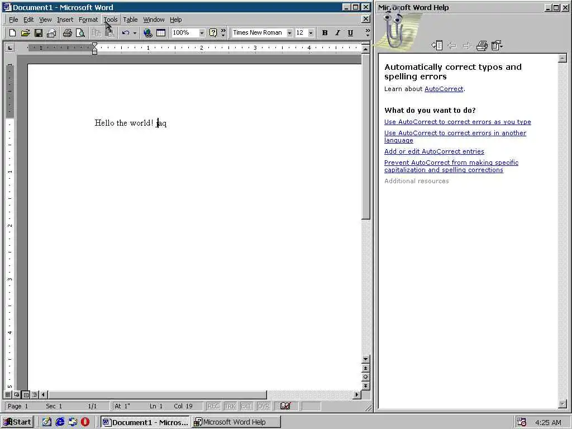Jump to next page with double-down arrow

tap(365, 385)
